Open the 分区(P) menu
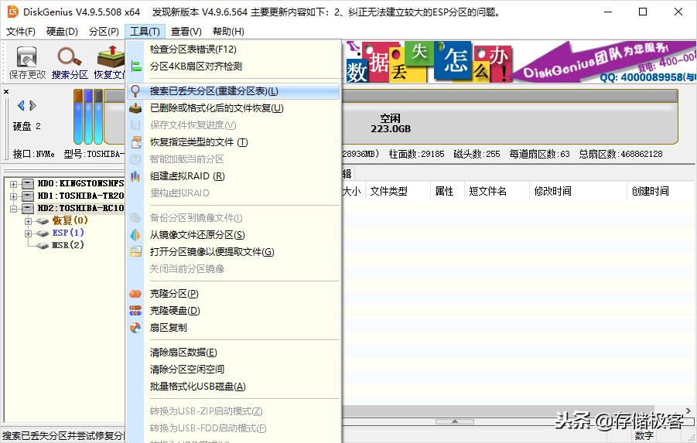The image size is (697, 443). point(104,32)
